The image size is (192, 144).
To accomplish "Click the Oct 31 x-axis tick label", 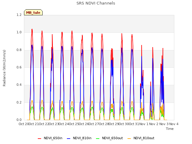I will pyautogui.click(x=134, y=124).
